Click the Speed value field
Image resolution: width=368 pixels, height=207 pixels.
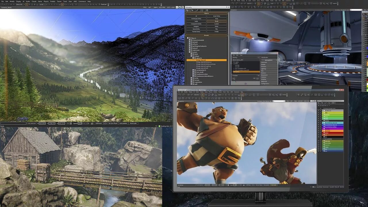[x=80, y=123]
